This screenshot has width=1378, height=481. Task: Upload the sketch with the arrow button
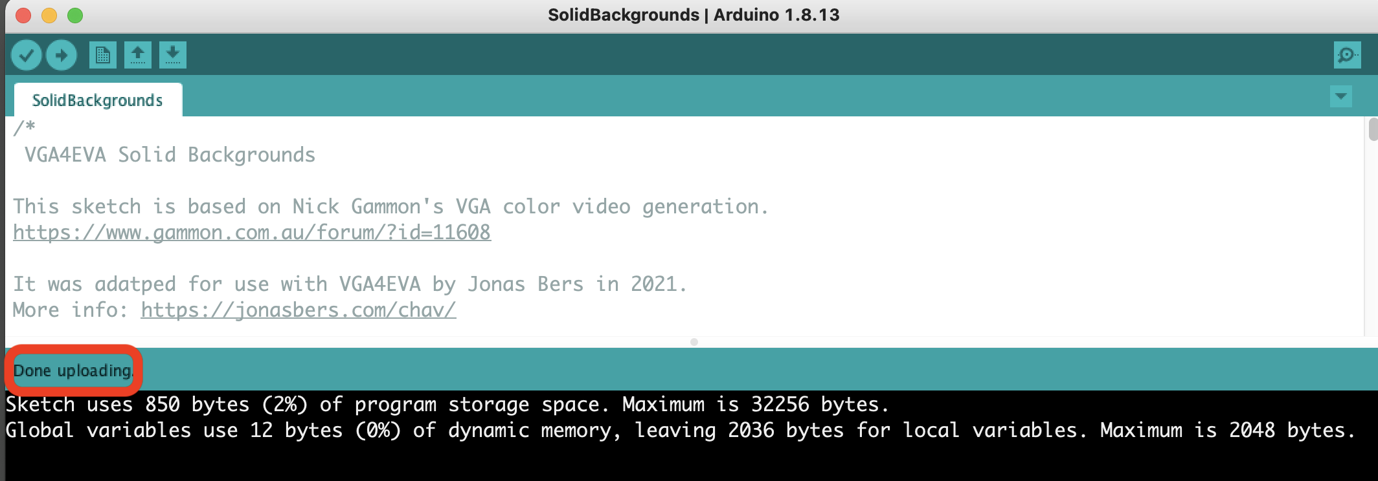62,55
